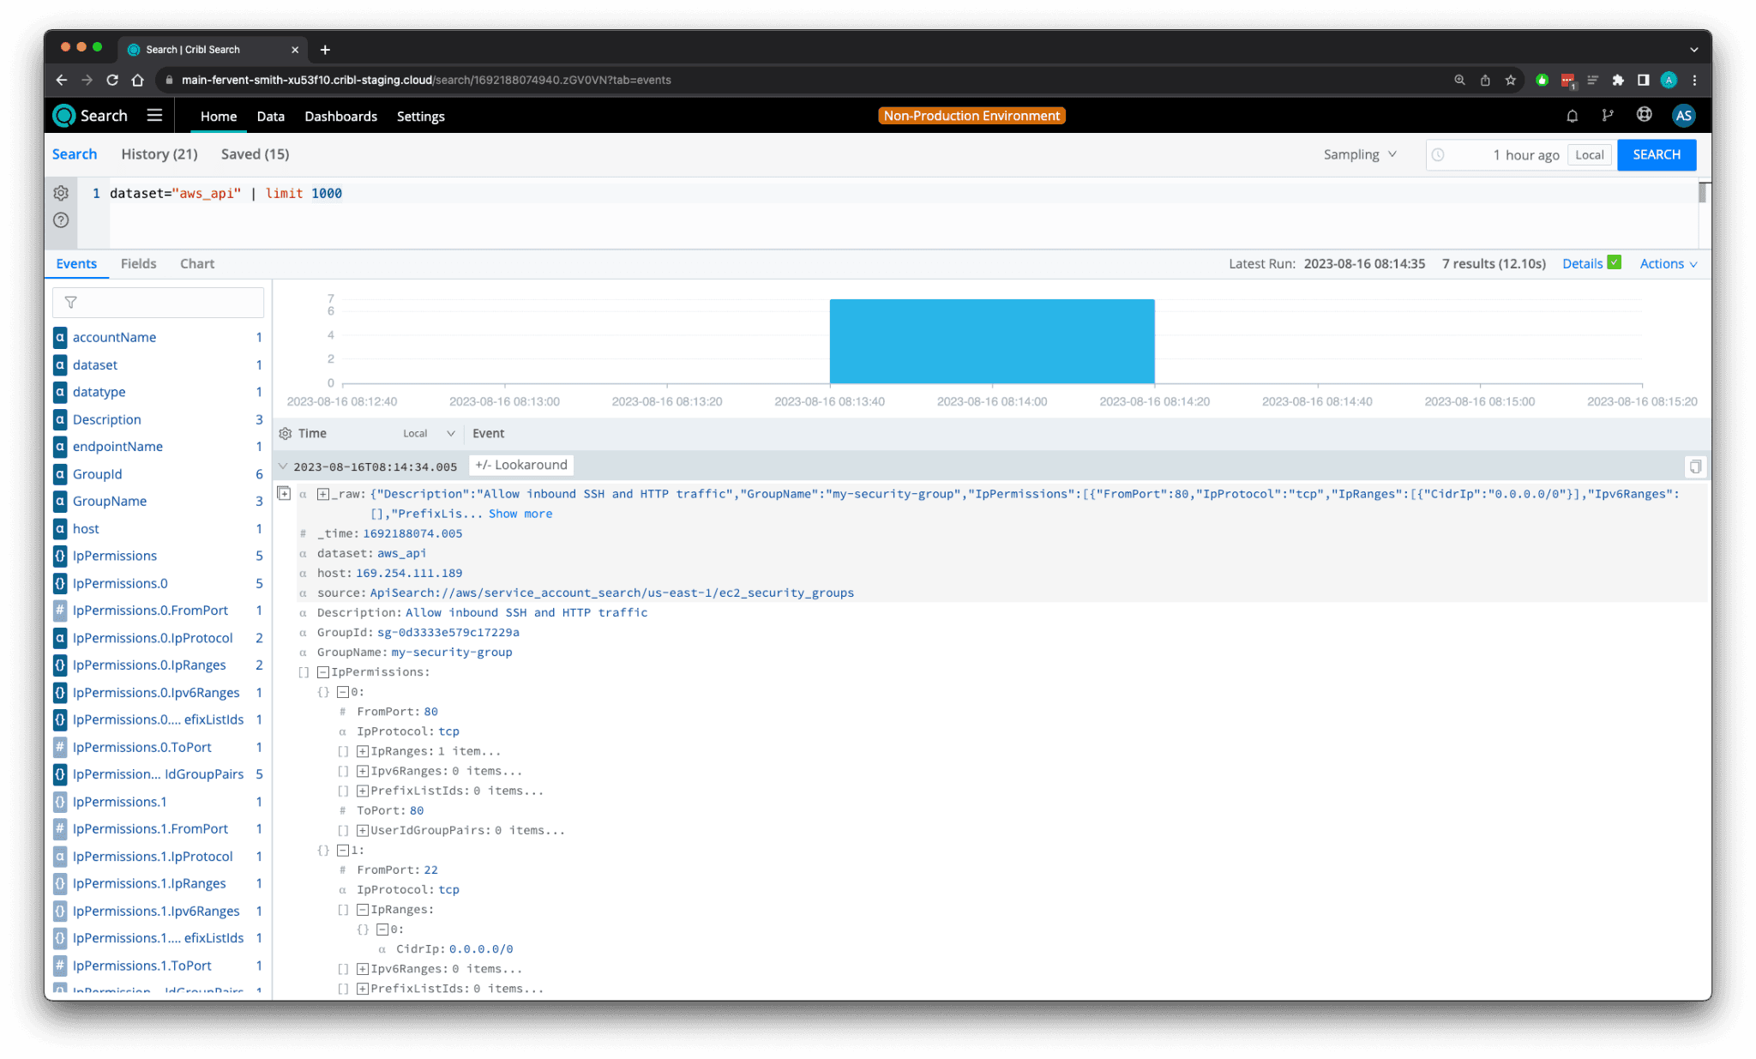1756x1059 pixels.
Task: Open the query help question-mark icon
Action: pyautogui.click(x=61, y=220)
